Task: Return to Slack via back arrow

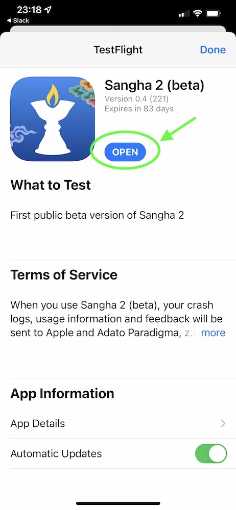Action: (18, 20)
